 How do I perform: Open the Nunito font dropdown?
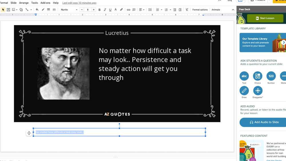pos(69,10)
